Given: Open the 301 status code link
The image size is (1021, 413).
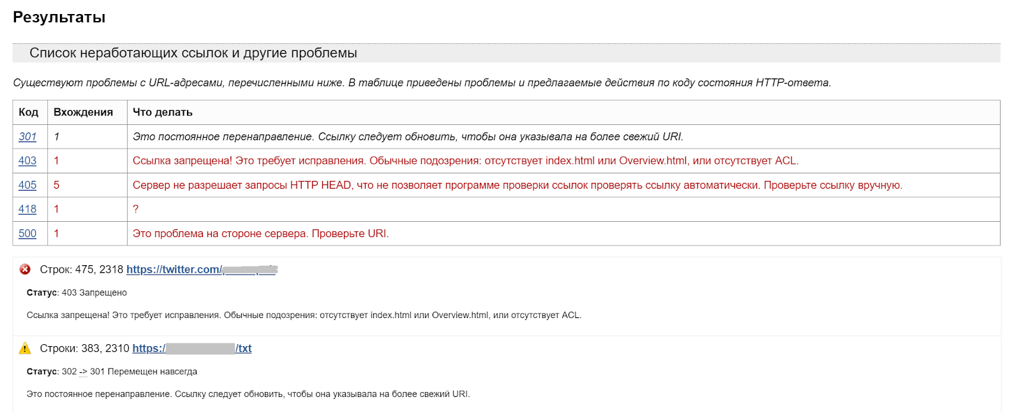Looking at the screenshot, I should (27, 136).
